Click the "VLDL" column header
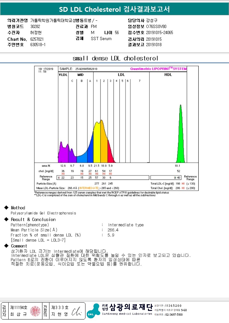The height and width of the screenshot is (323, 229). pos(63,75)
